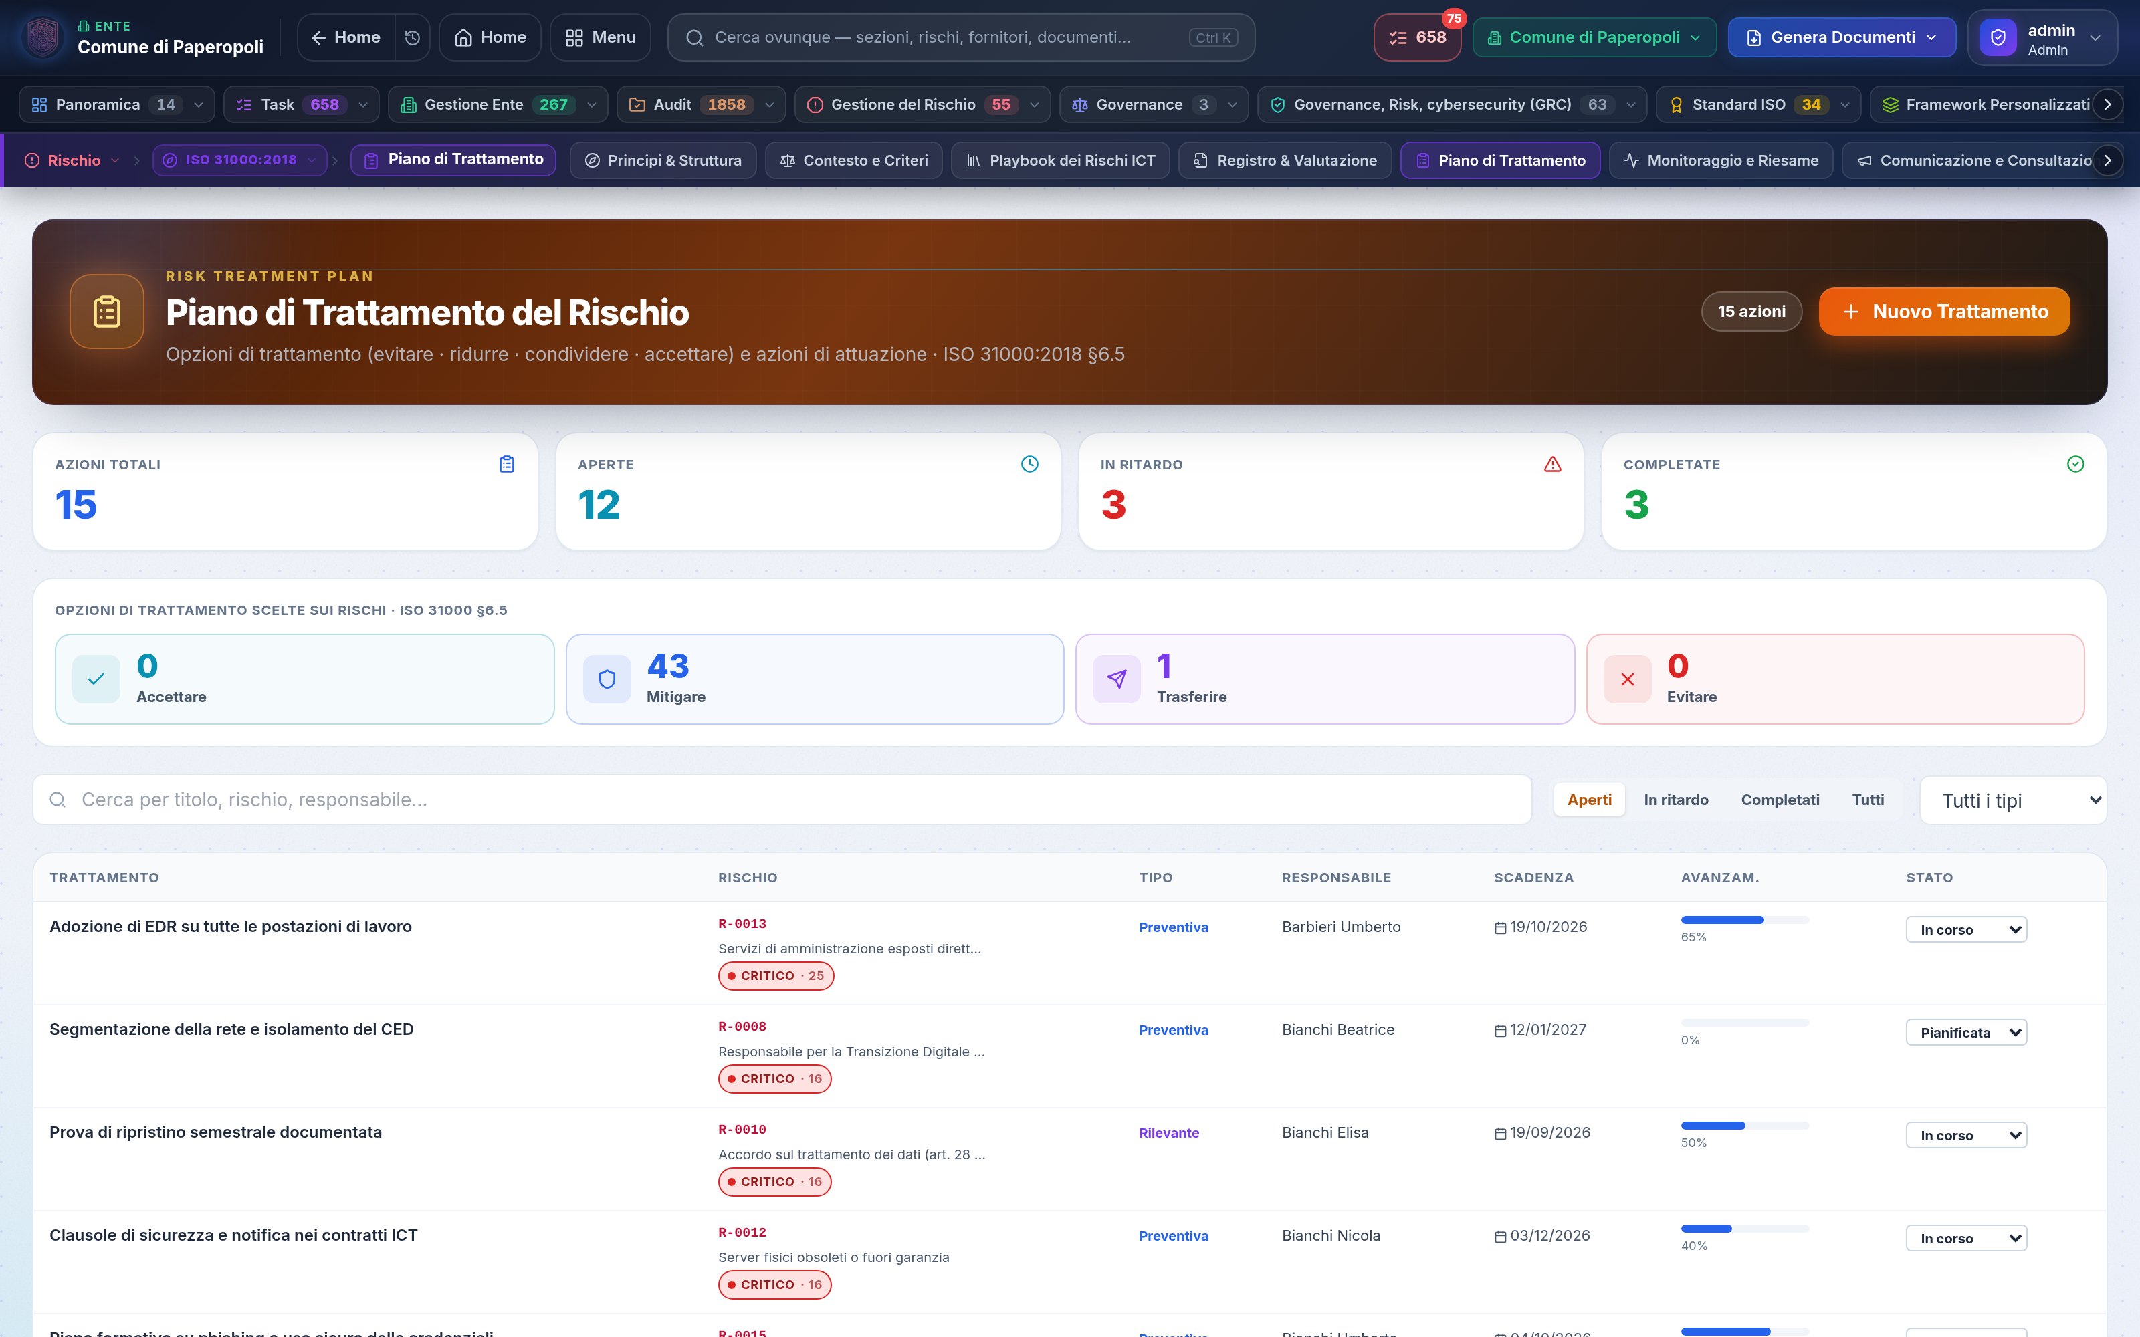
Task: Open the admin account menu
Action: coord(2042,38)
